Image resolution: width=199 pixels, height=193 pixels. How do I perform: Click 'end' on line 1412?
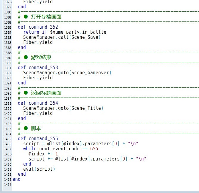(22, 174)
